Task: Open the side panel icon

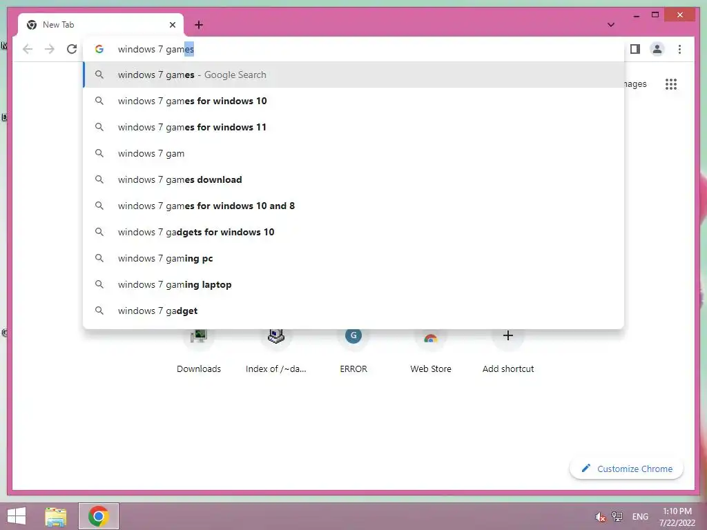Action: tap(635, 49)
